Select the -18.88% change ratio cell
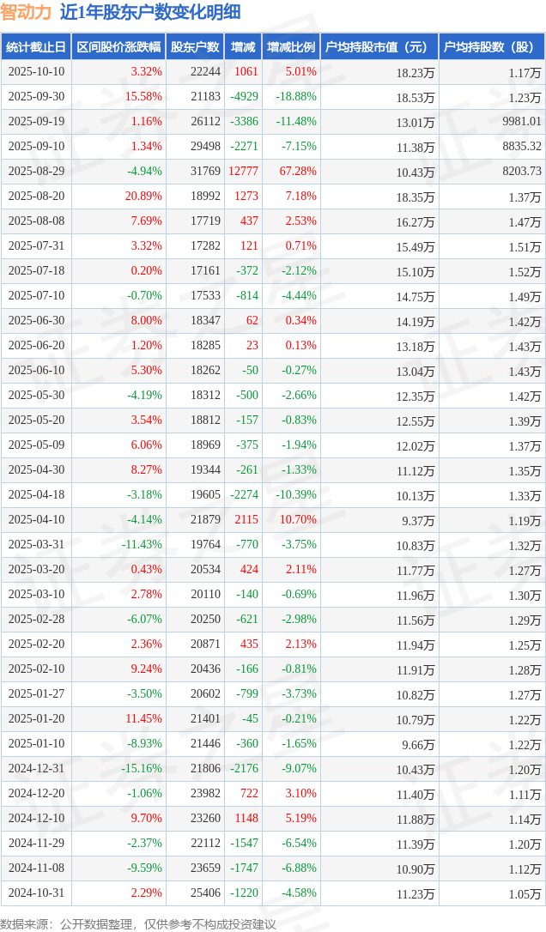546x932 pixels. pos(295,97)
